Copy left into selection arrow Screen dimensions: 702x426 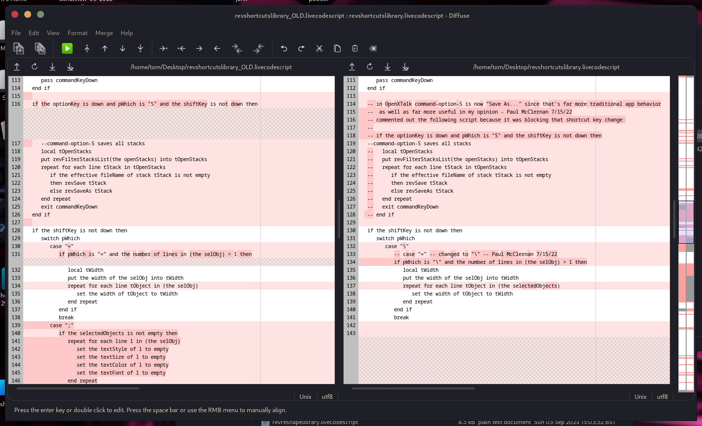tap(199, 48)
